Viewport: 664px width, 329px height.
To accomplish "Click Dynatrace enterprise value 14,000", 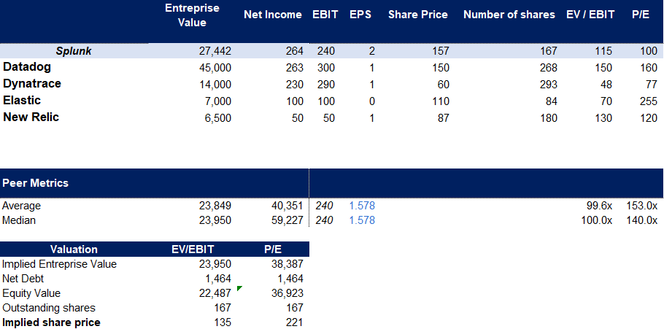I will click(215, 85).
